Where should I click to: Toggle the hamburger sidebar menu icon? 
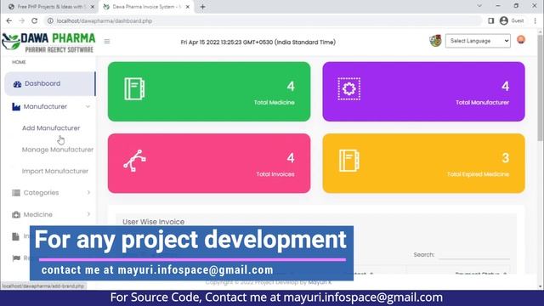[107, 42]
